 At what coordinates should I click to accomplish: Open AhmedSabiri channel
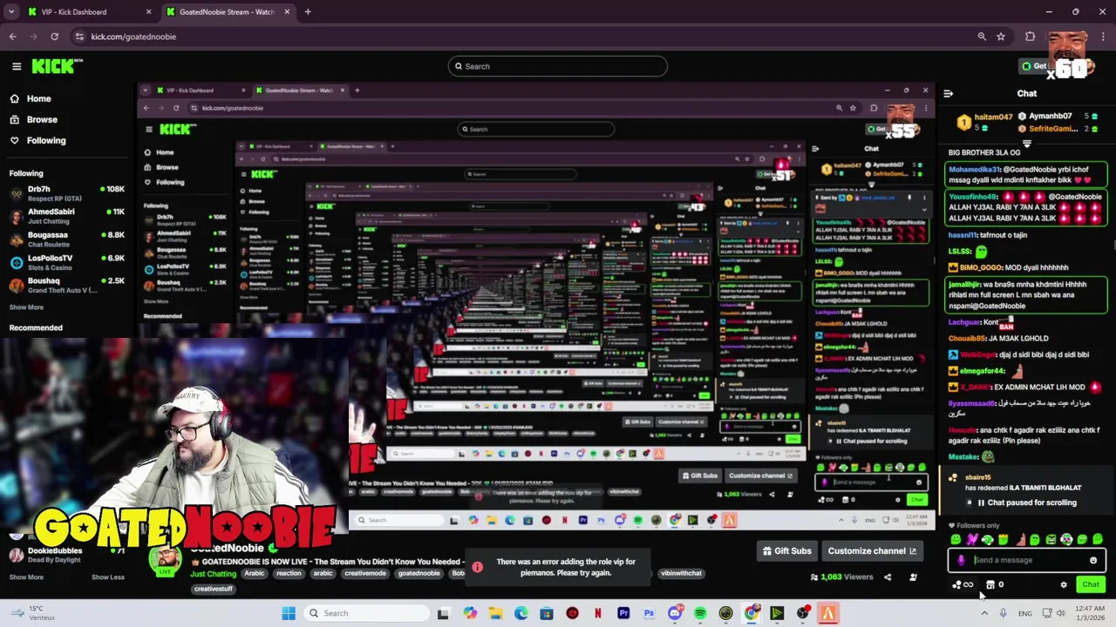click(x=66, y=216)
